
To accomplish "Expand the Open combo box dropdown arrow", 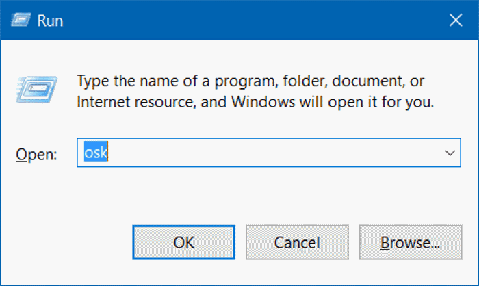I will click(x=450, y=153).
